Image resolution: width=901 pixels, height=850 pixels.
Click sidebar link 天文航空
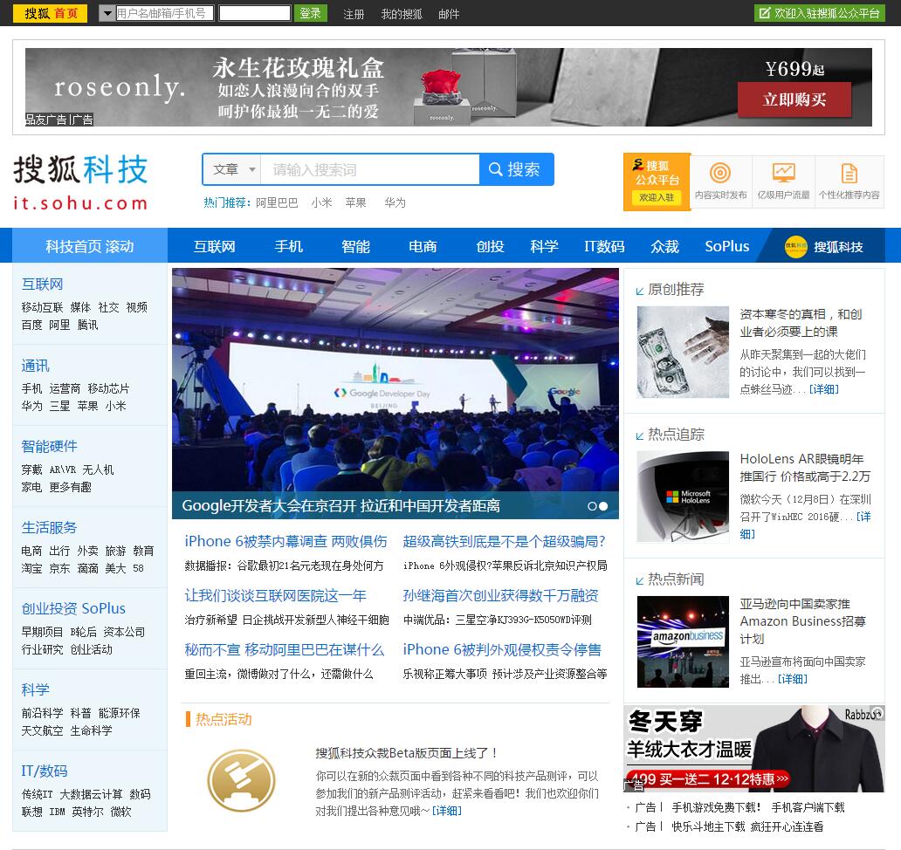coord(42,730)
